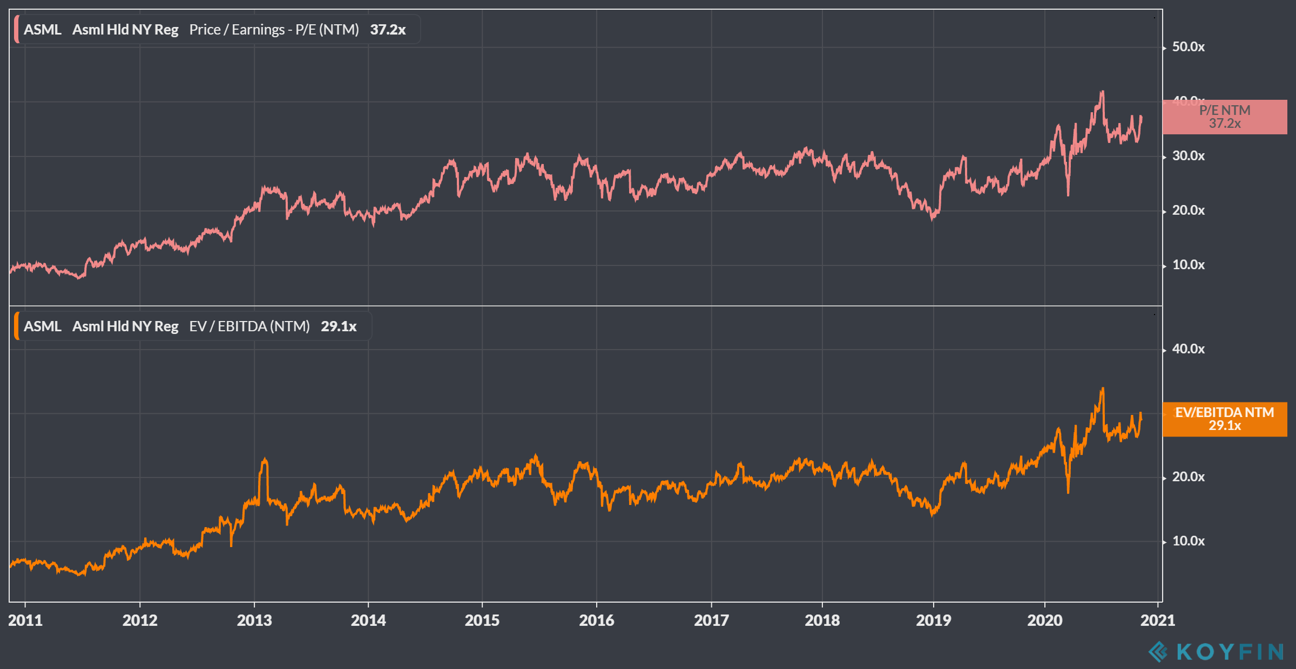The image size is (1296, 669).
Task: Click the 2014 x-axis label
Action: 368,620
